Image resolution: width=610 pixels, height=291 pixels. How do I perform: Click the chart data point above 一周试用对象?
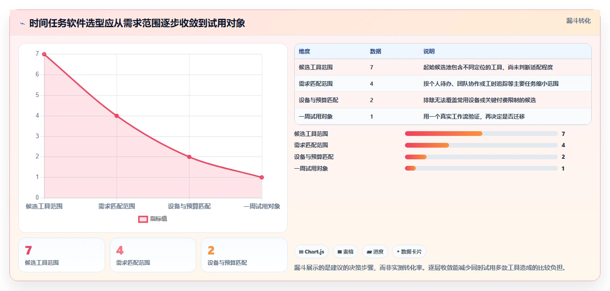pos(262,177)
